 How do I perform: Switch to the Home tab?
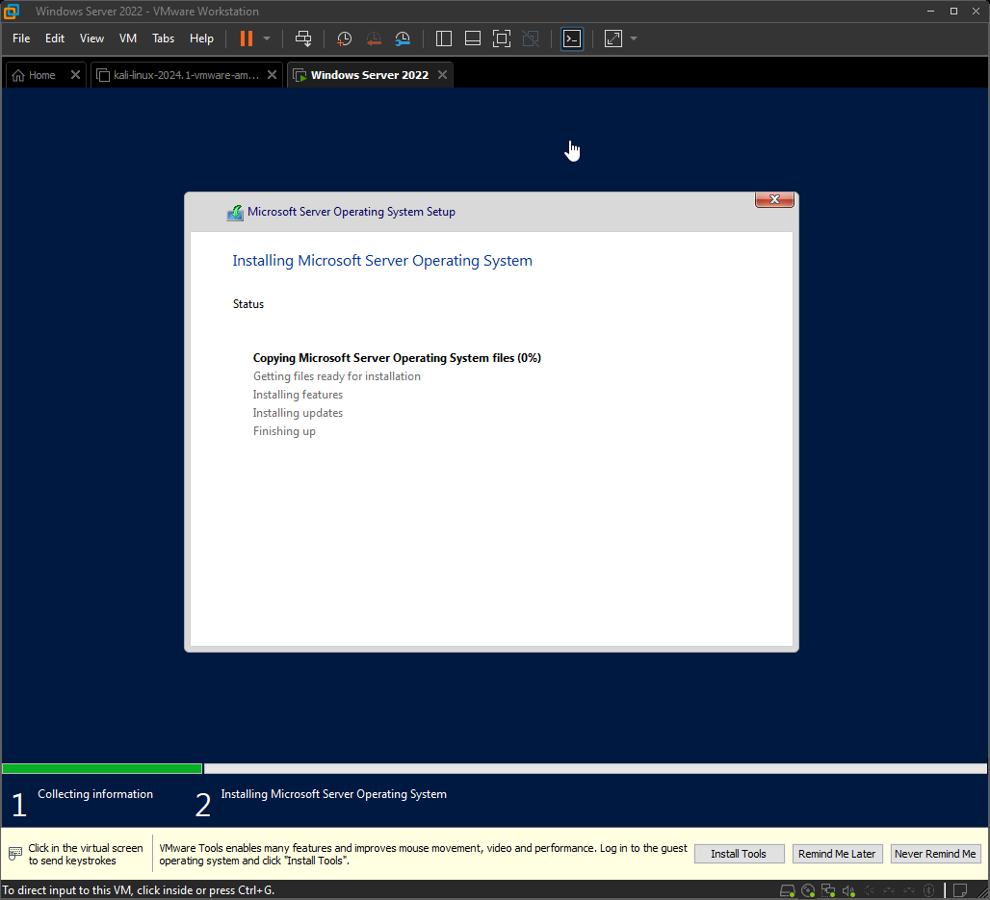[x=41, y=75]
